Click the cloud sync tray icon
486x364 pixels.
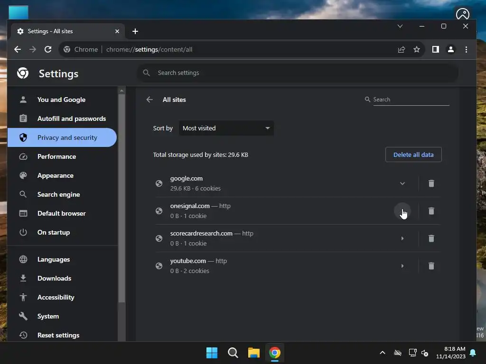(398, 353)
